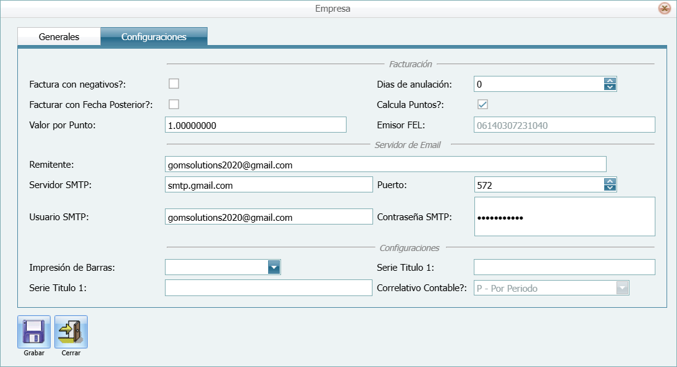
Task: Click the Cerrar exit door icon
Action: click(70, 331)
